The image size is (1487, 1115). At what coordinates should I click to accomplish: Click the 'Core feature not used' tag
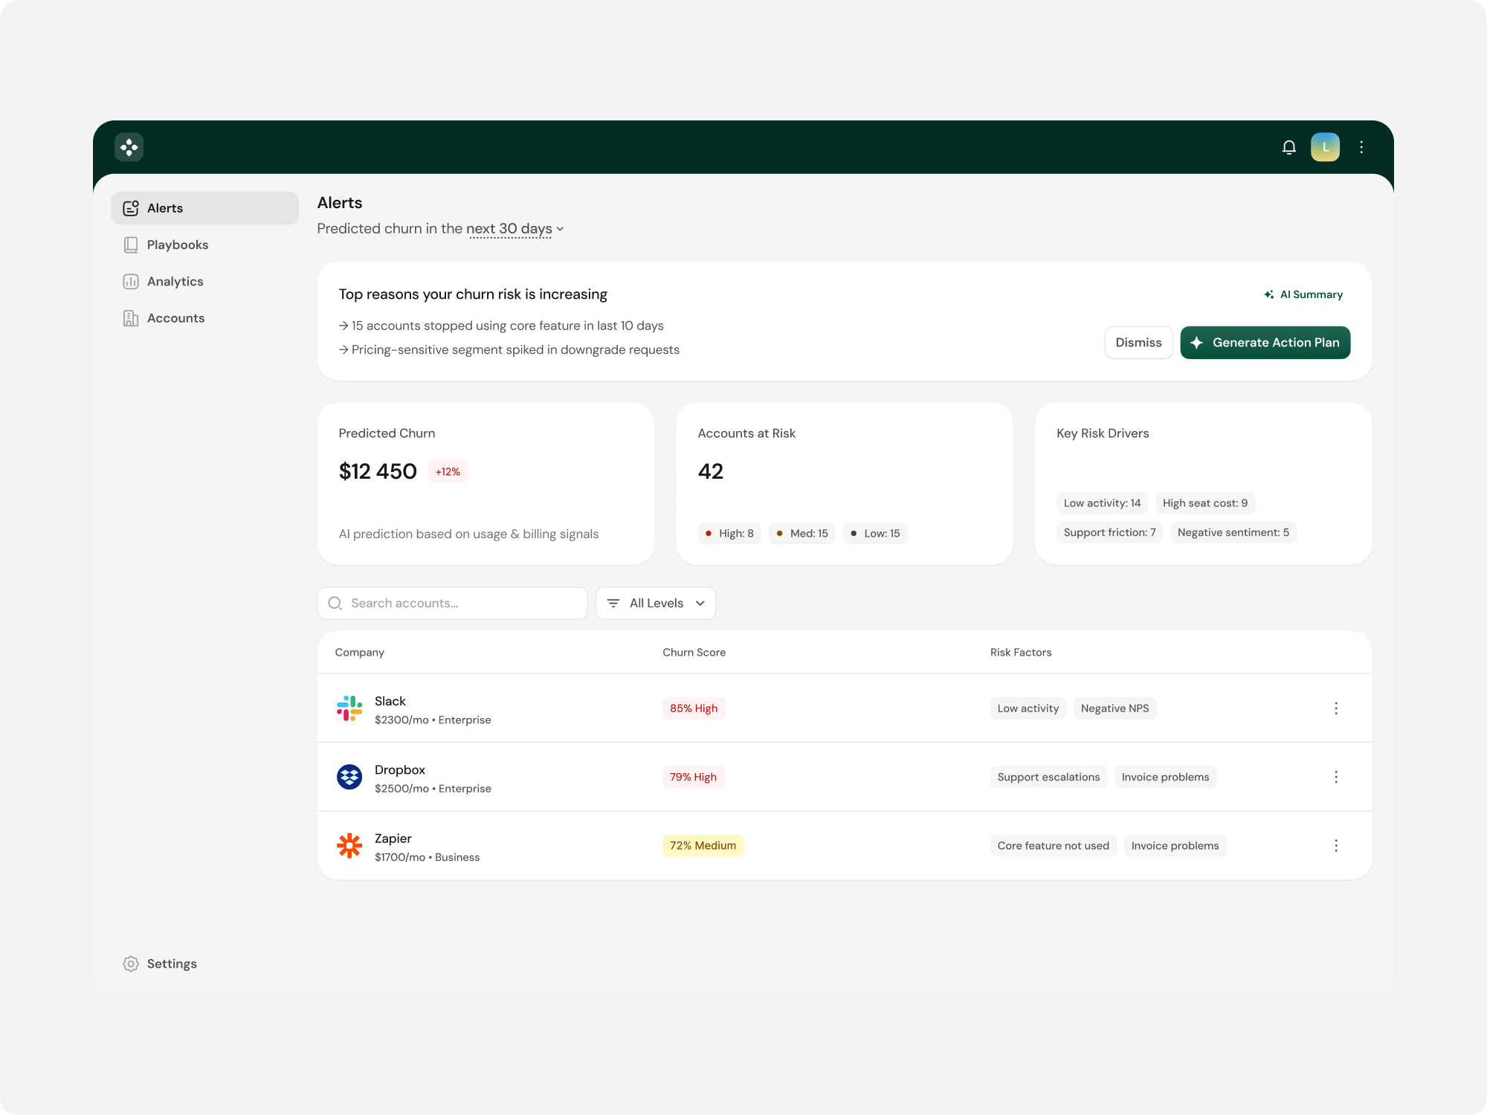(x=1054, y=845)
